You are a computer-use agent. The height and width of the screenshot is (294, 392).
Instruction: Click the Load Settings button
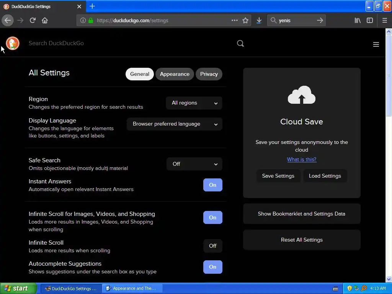tap(325, 176)
